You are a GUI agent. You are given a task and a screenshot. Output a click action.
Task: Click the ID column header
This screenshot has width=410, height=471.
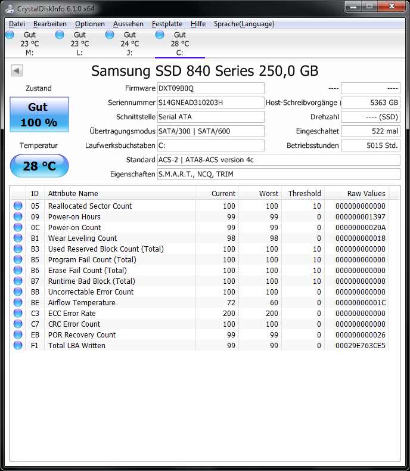click(35, 193)
